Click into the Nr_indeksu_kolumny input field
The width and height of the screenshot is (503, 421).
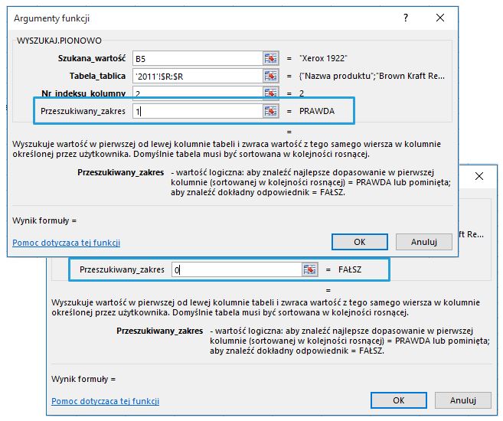pos(197,93)
